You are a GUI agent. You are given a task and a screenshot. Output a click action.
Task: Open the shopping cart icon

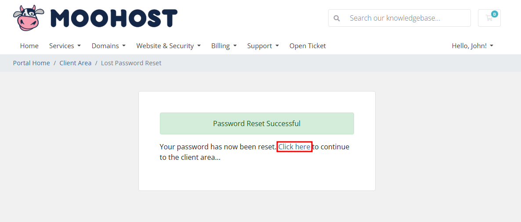[x=489, y=18]
